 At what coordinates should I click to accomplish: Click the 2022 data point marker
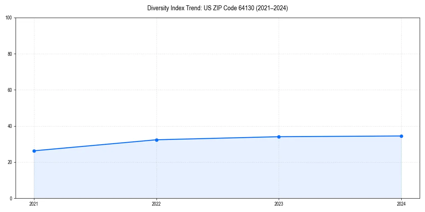coord(157,140)
